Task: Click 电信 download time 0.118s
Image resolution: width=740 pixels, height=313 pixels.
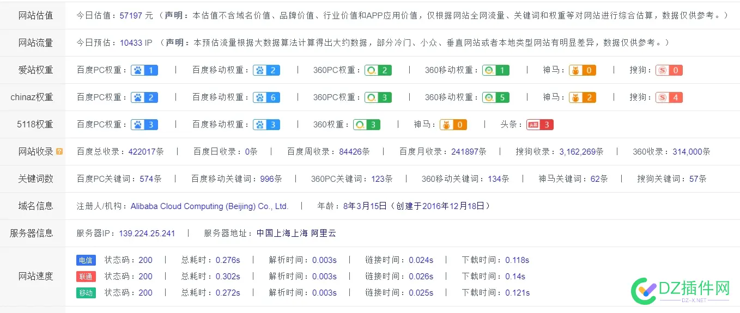Action: 517,260
